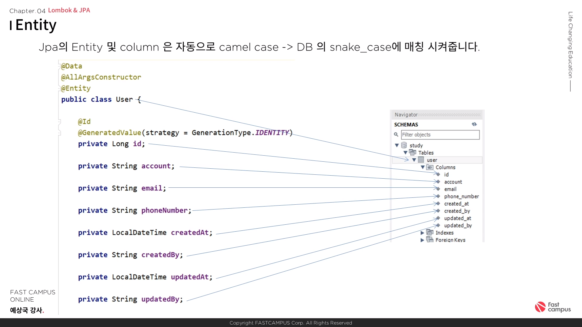This screenshot has height=327, width=582.
Task: Collapse the Columns tree node
Action: (423, 167)
